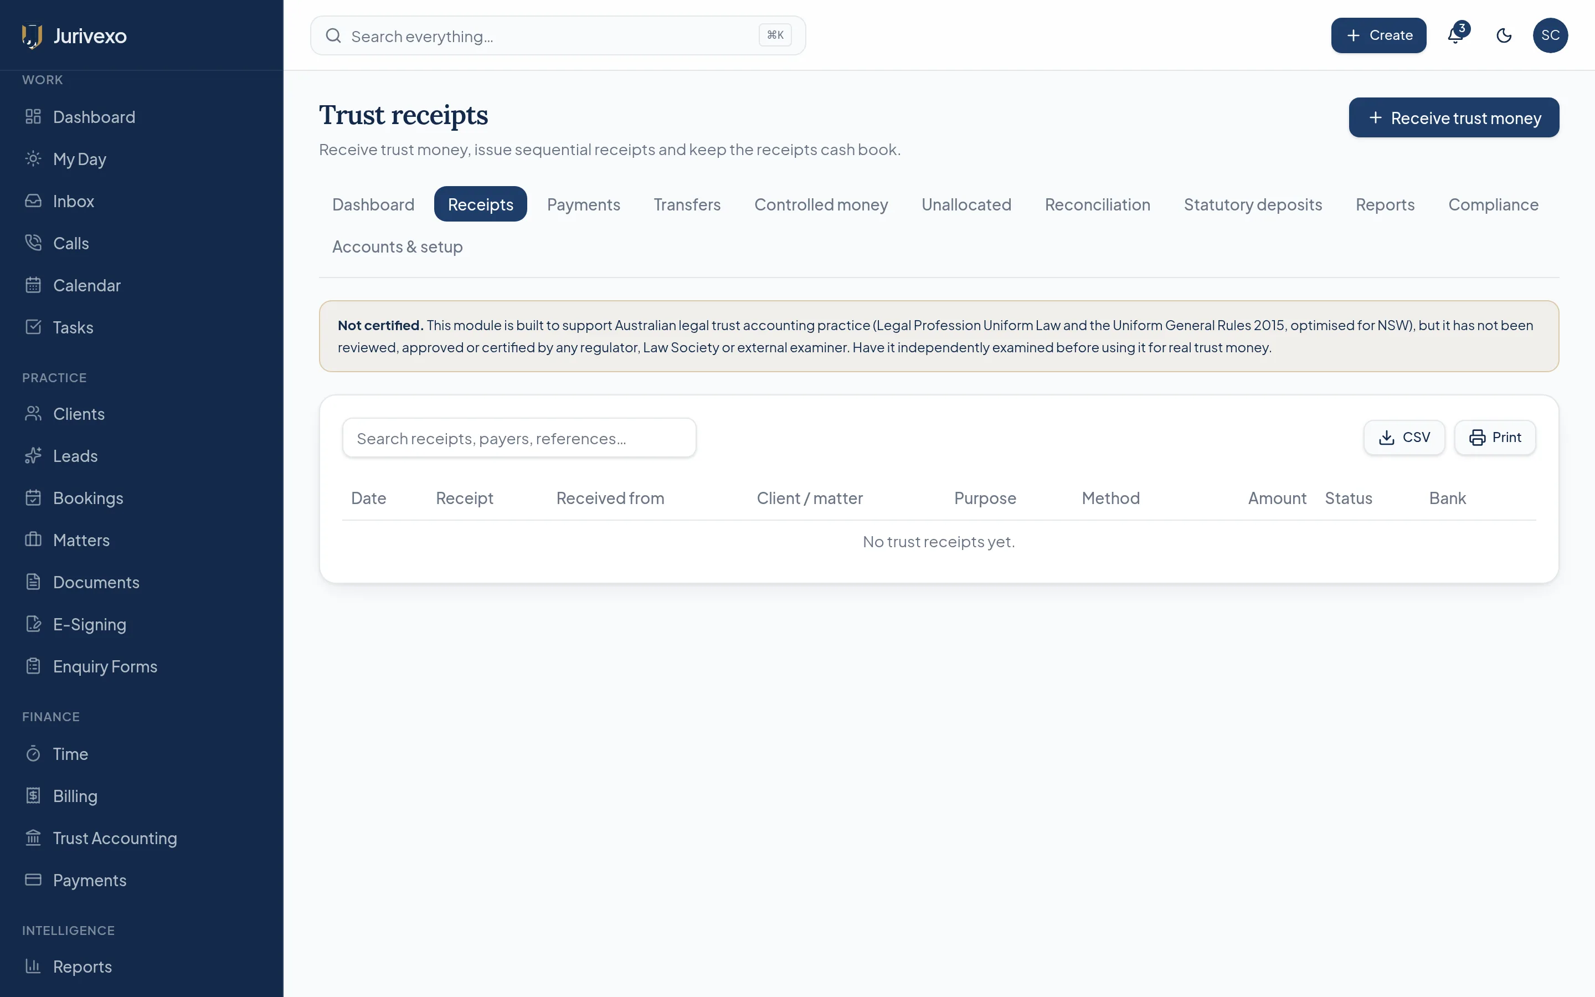The image size is (1595, 997).
Task: Click the My Day sun icon
Action: (33, 159)
